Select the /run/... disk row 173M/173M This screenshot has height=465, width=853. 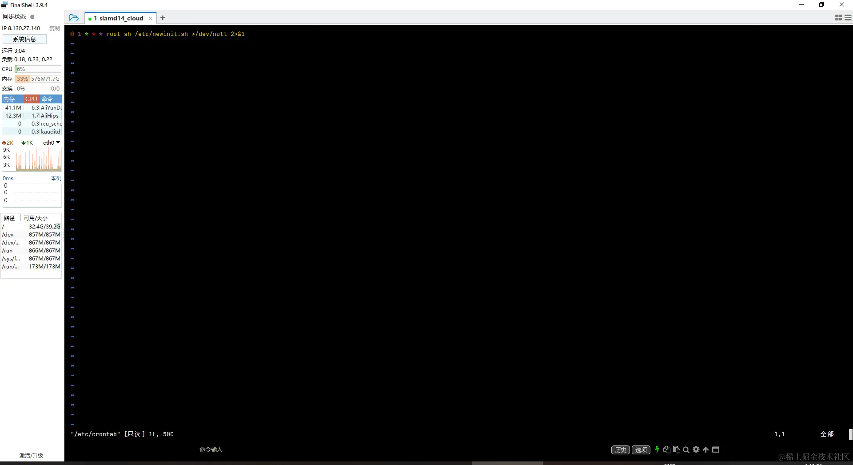click(x=31, y=266)
